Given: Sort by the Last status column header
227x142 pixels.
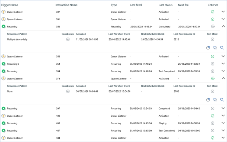Looking at the screenshot, I should point(165,5).
